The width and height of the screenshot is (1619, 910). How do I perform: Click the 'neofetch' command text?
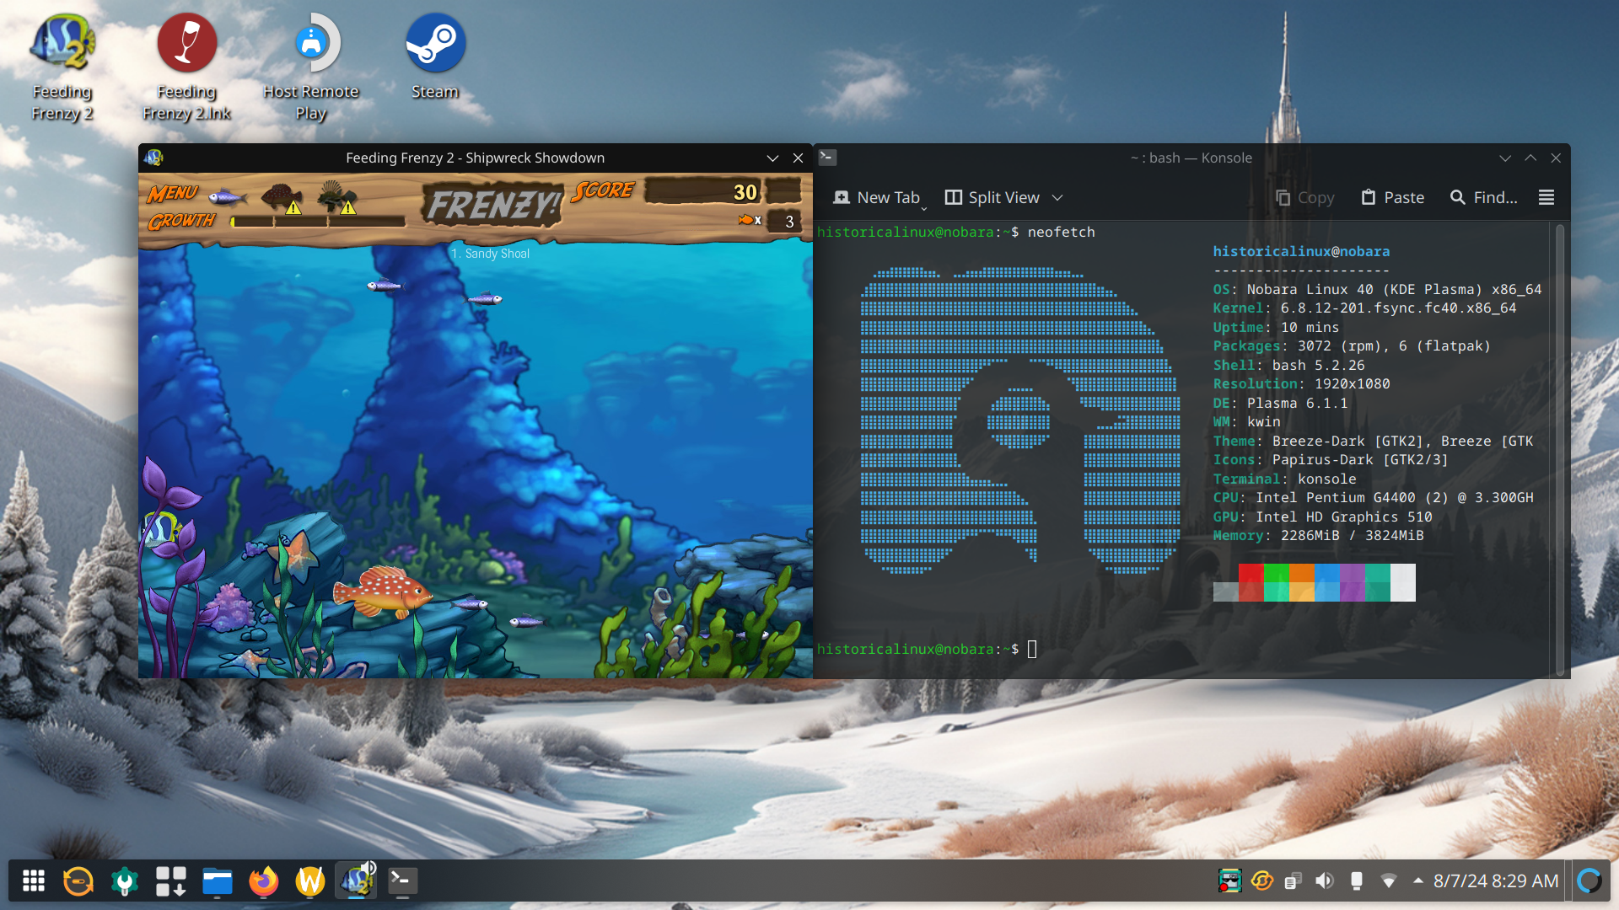point(1062,232)
